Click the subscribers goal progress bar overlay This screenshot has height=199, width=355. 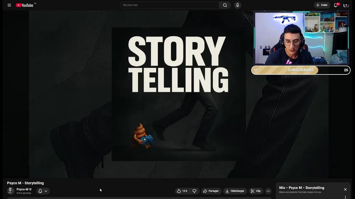coord(301,70)
